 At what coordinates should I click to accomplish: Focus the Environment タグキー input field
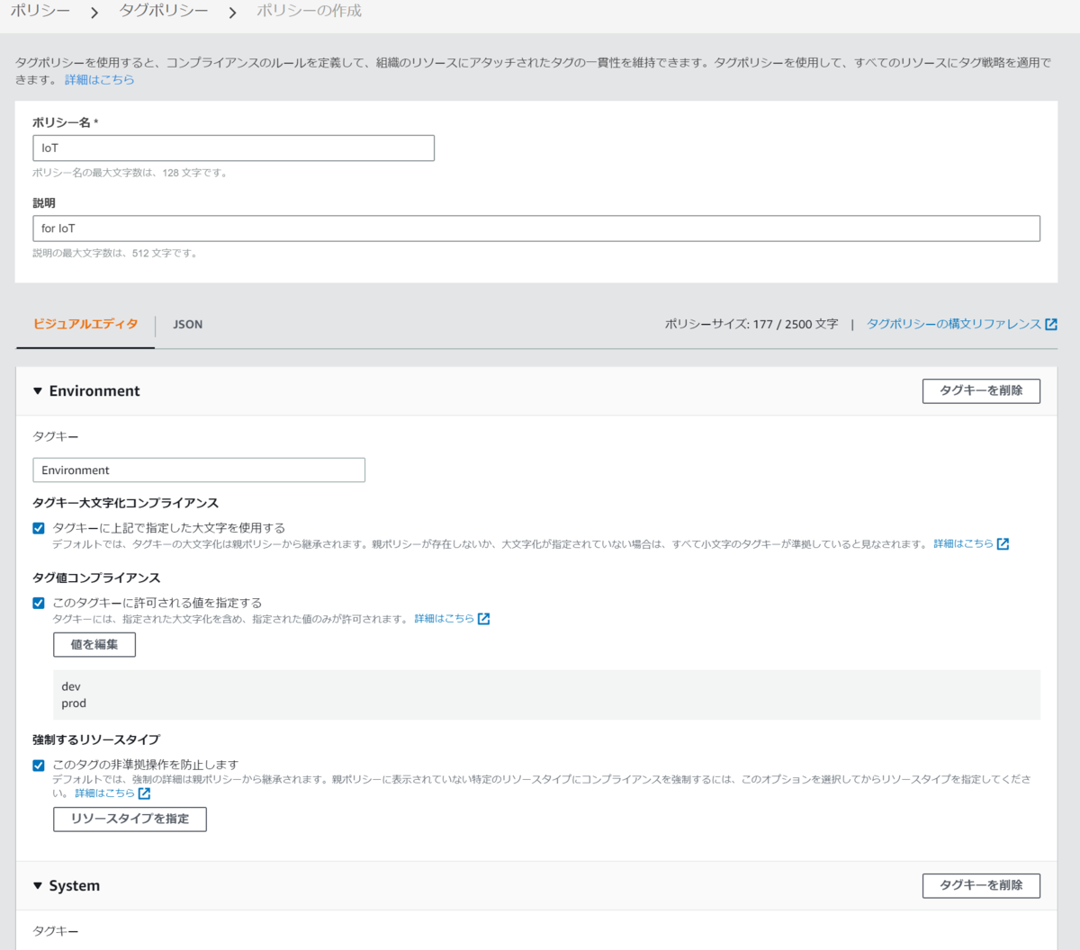coord(199,471)
